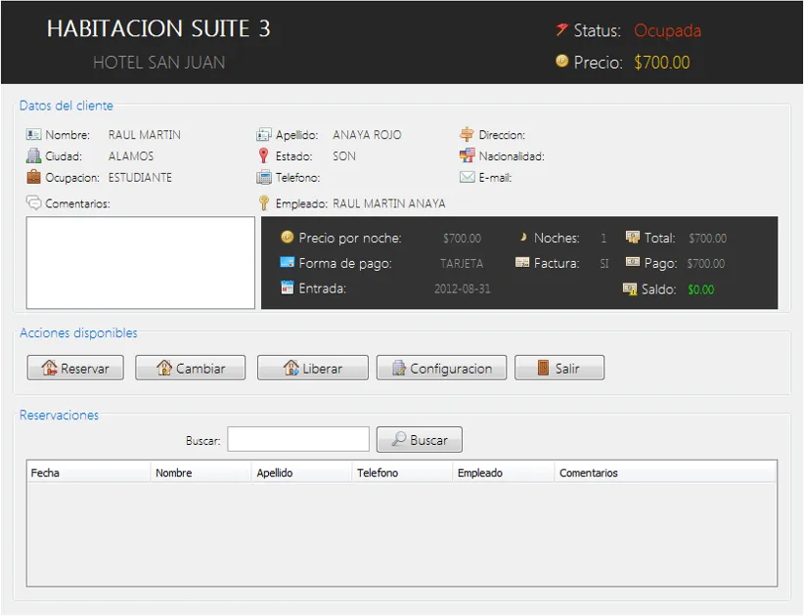Click the signpost Direccion icon
The height and width of the screenshot is (616, 804).
(x=467, y=134)
